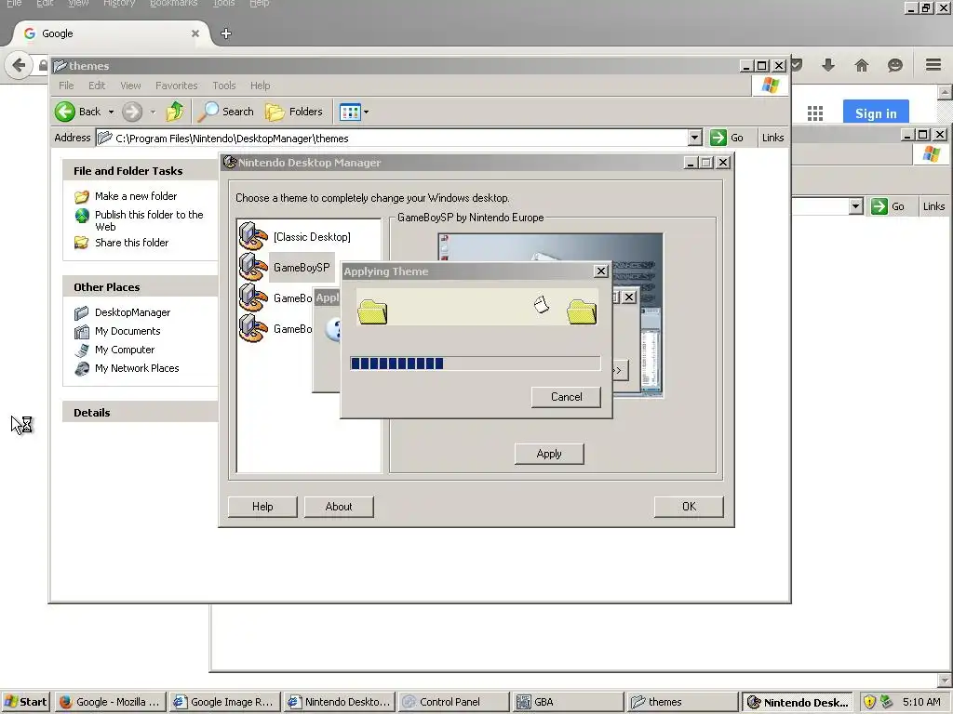Click the Applying Theme progress bar
Screen dimensions: 953x714
pyautogui.click(x=476, y=364)
